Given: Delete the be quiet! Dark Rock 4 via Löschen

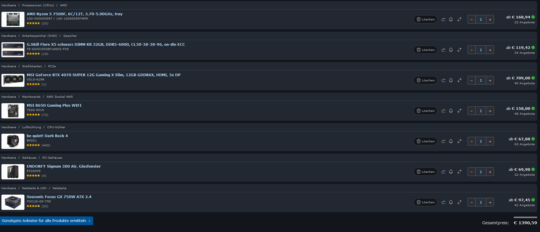Looking at the screenshot, I should [425, 141].
